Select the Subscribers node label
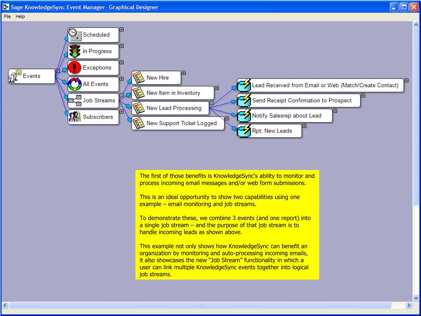The height and width of the screenshot is (316, 421). coord(98,117)
